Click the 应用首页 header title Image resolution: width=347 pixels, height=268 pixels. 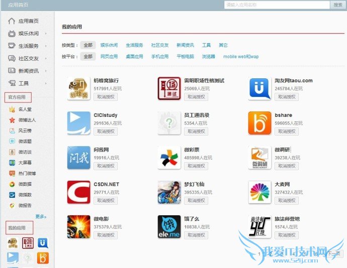[18, 5]
